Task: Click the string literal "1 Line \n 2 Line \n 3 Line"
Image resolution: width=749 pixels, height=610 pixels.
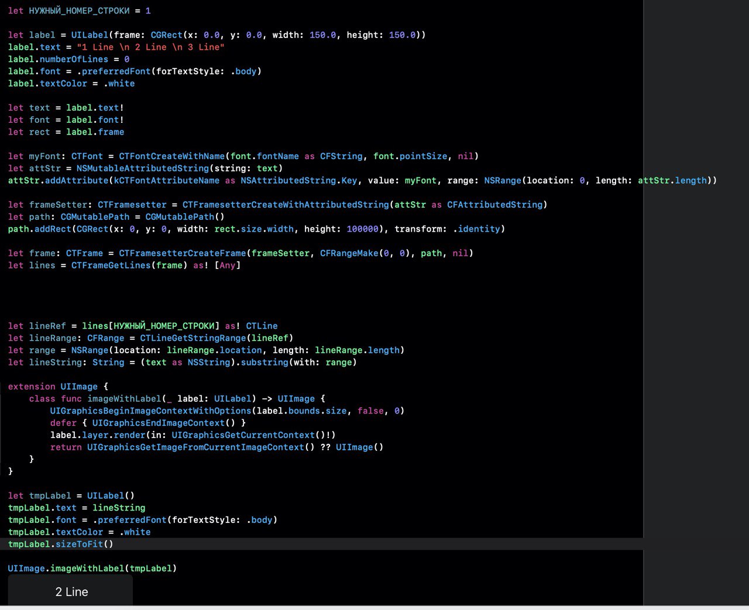Action: (150, 47)
